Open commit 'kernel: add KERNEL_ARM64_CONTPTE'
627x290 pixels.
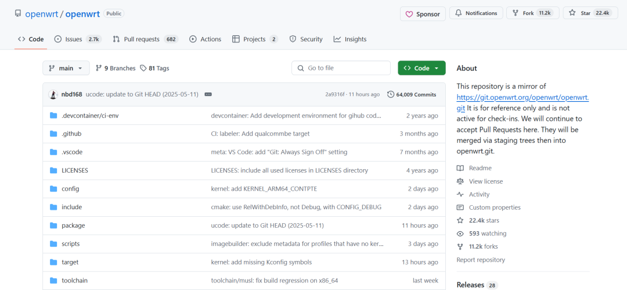pyautogui.click(x=264, y=189)
